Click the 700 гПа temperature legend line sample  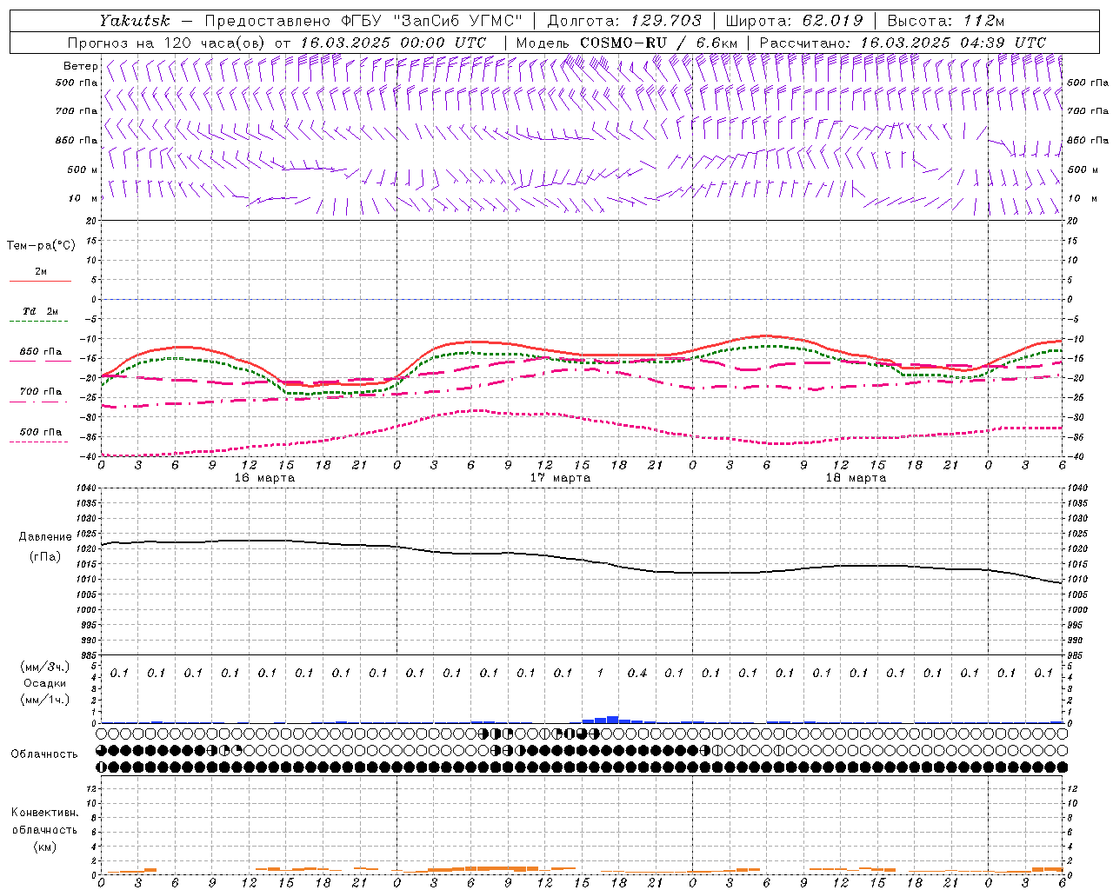(x=40, y=402)
